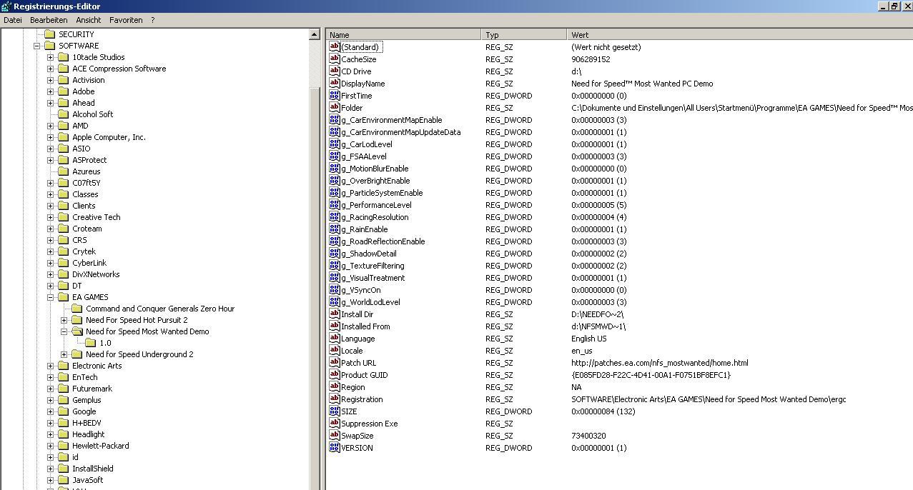Expand the 10tacle Studios key
913x490 pixels.
[x=51, y=57]
